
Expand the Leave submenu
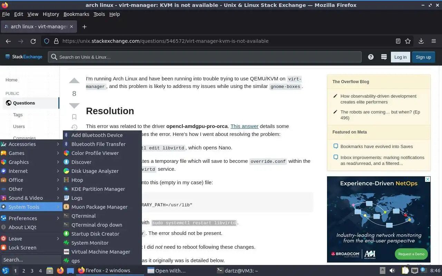(31, 239)
